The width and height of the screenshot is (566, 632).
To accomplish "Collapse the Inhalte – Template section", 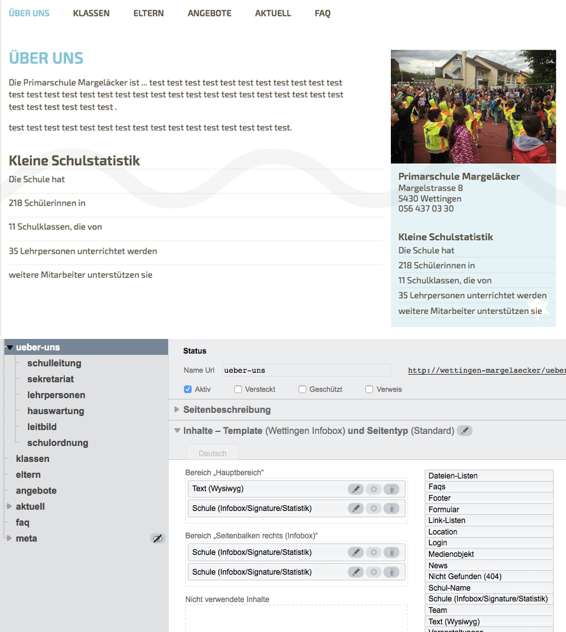I will point(177,431).
